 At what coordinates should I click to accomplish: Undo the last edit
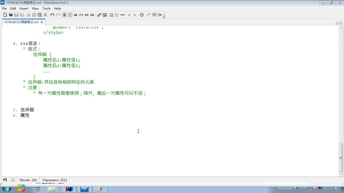(52, 15)
